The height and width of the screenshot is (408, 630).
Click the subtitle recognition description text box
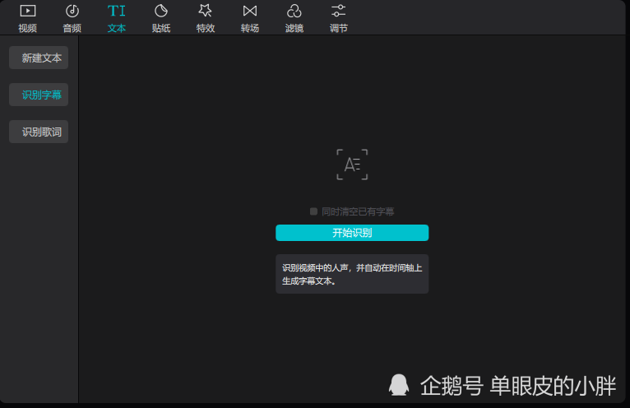coord(352,274)
